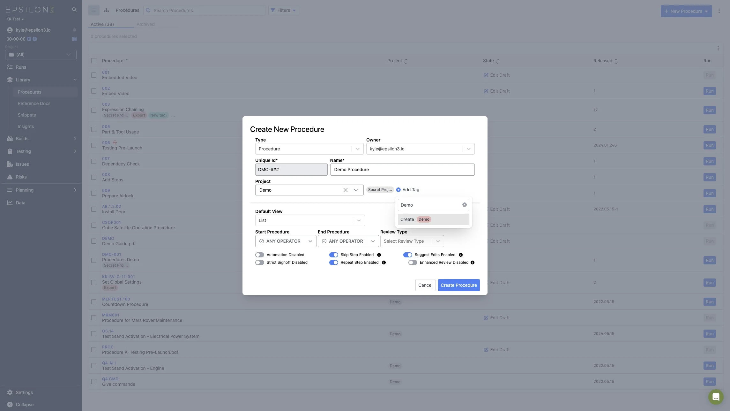
Task: Show info for Skip Step Enabled
Action: point(379,255)
